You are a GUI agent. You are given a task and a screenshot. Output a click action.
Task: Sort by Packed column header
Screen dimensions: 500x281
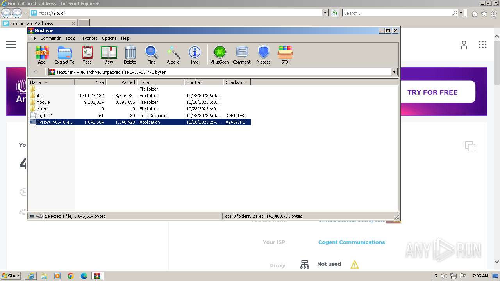pos(121,82)
